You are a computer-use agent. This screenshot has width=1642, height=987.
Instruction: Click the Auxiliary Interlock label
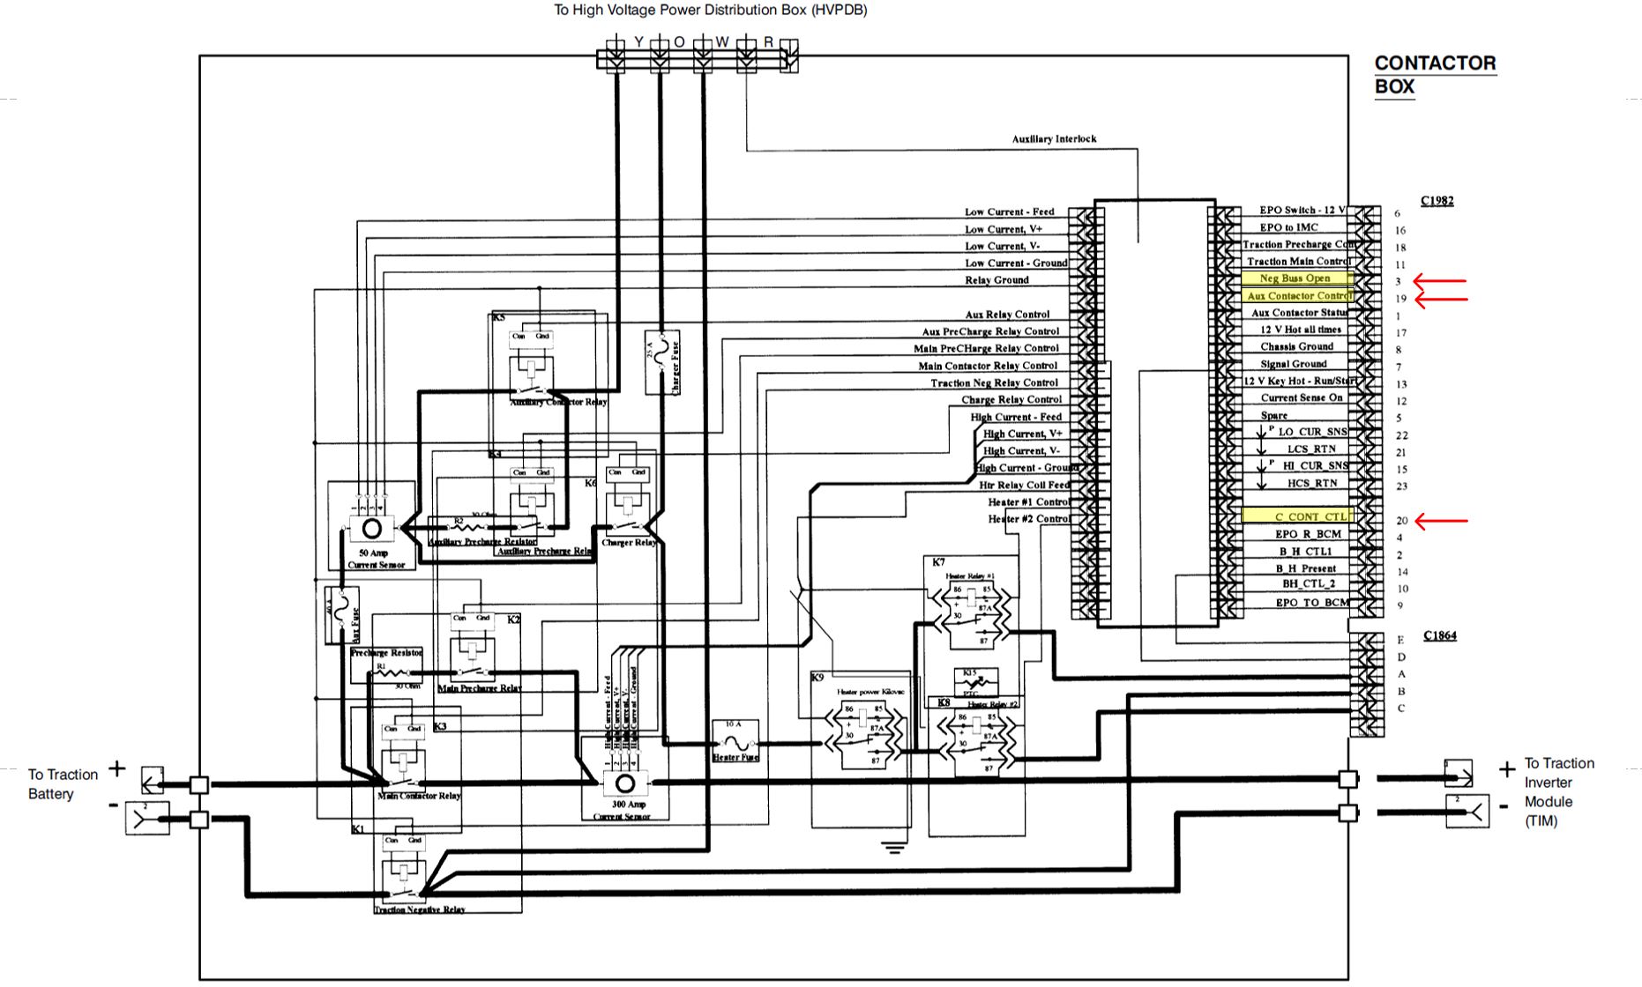[x=1054, y=139]
